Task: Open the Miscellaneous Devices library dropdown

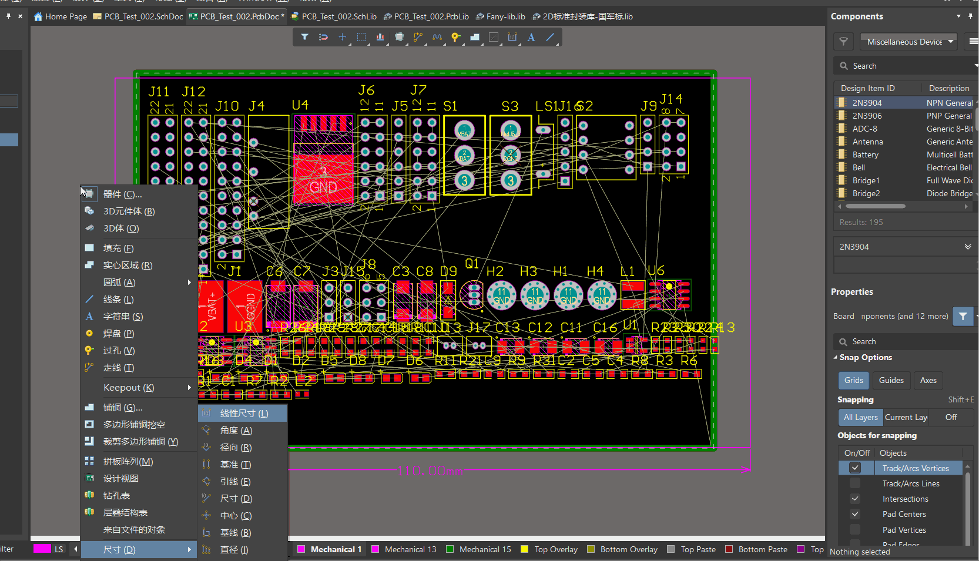Action: coord(908,42)
